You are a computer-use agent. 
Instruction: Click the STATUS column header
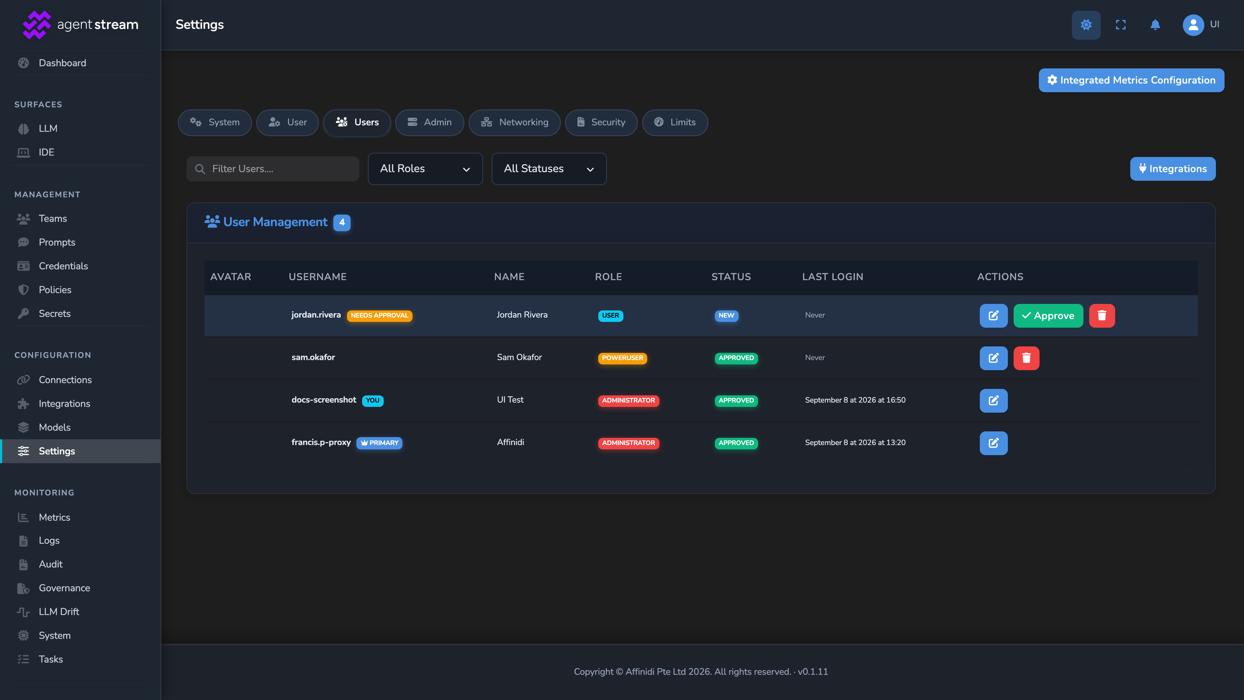731,277
